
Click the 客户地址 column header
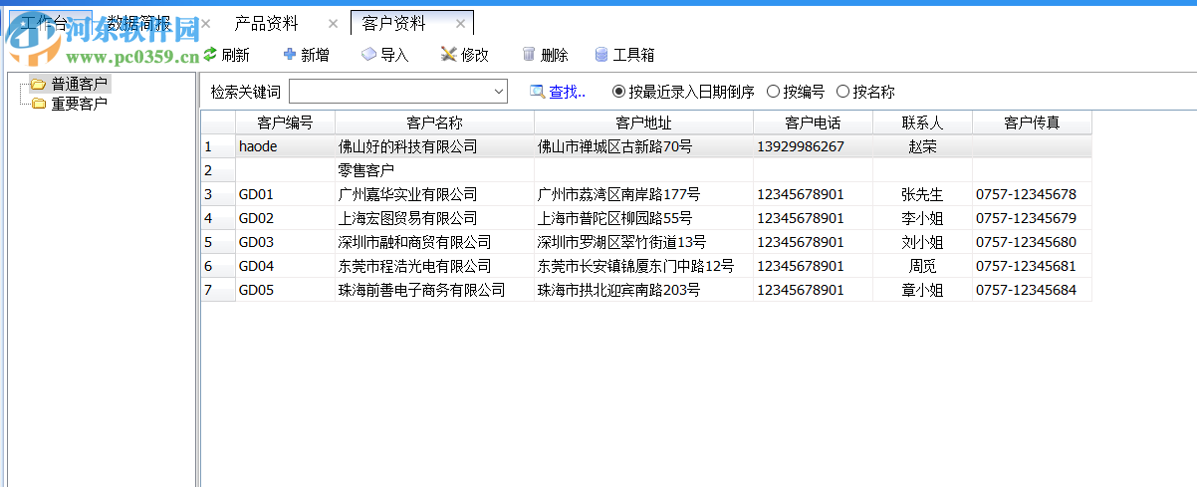pyautogui.click(x=643, y=122)
